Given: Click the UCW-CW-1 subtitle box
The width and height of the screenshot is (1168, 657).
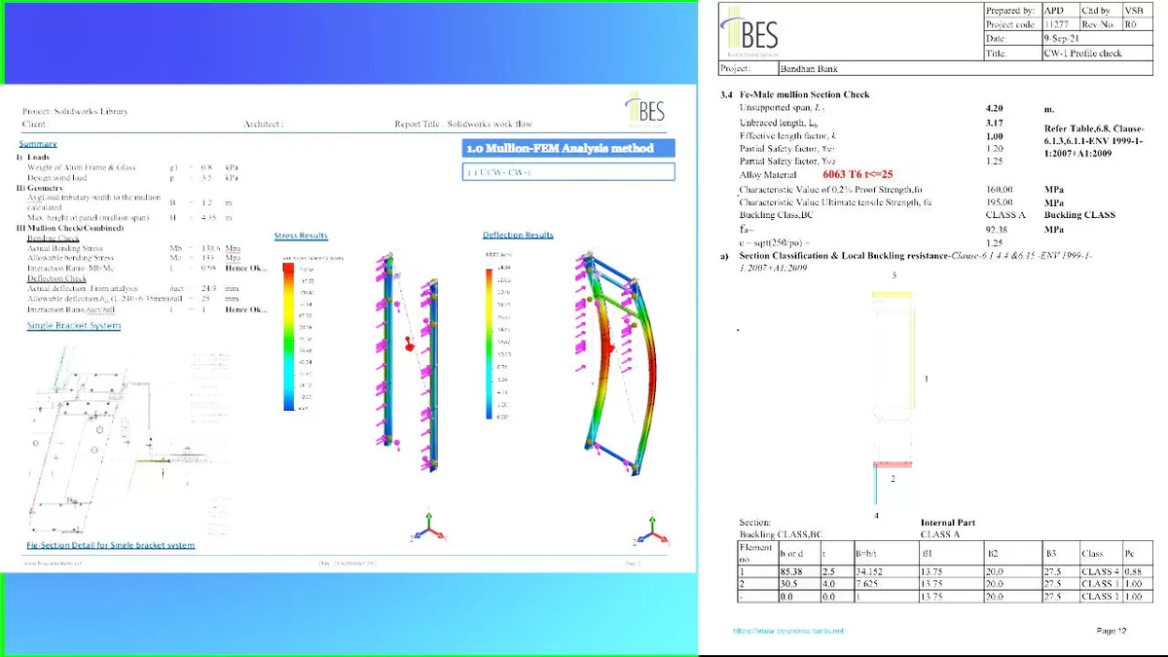Looking at the screenshot, I should (x=568, y=172).
